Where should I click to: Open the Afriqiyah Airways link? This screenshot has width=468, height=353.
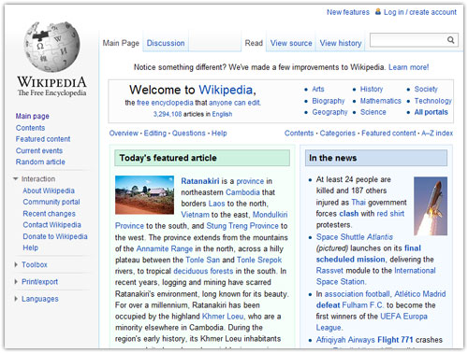pyautogui.click(x=345, y=340)
